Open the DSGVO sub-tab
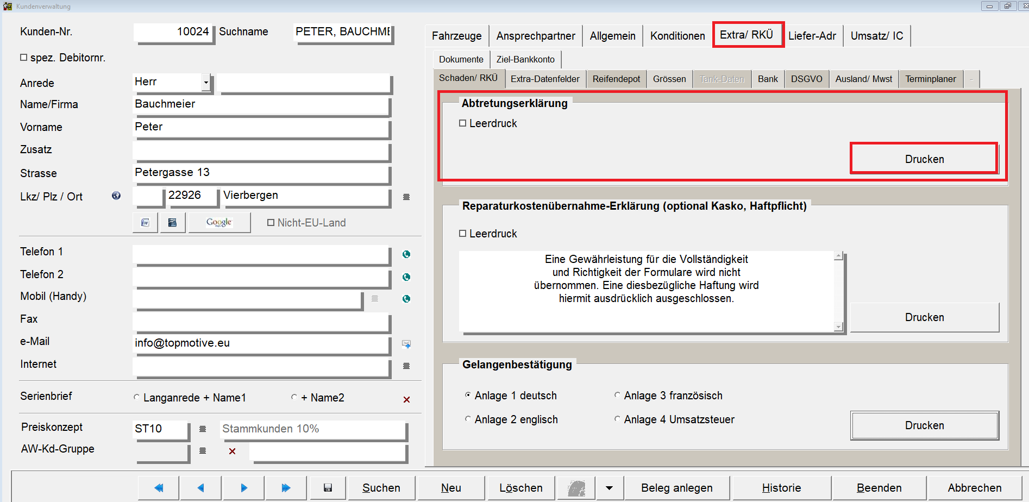Image resolution: width=1029 pixels, height=502 pixels. (x=807, y=79)
